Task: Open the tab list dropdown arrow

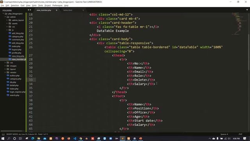Action: click(x=247, y=10)
